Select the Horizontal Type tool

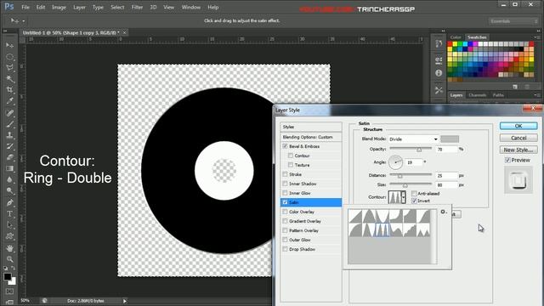(9, 213)
